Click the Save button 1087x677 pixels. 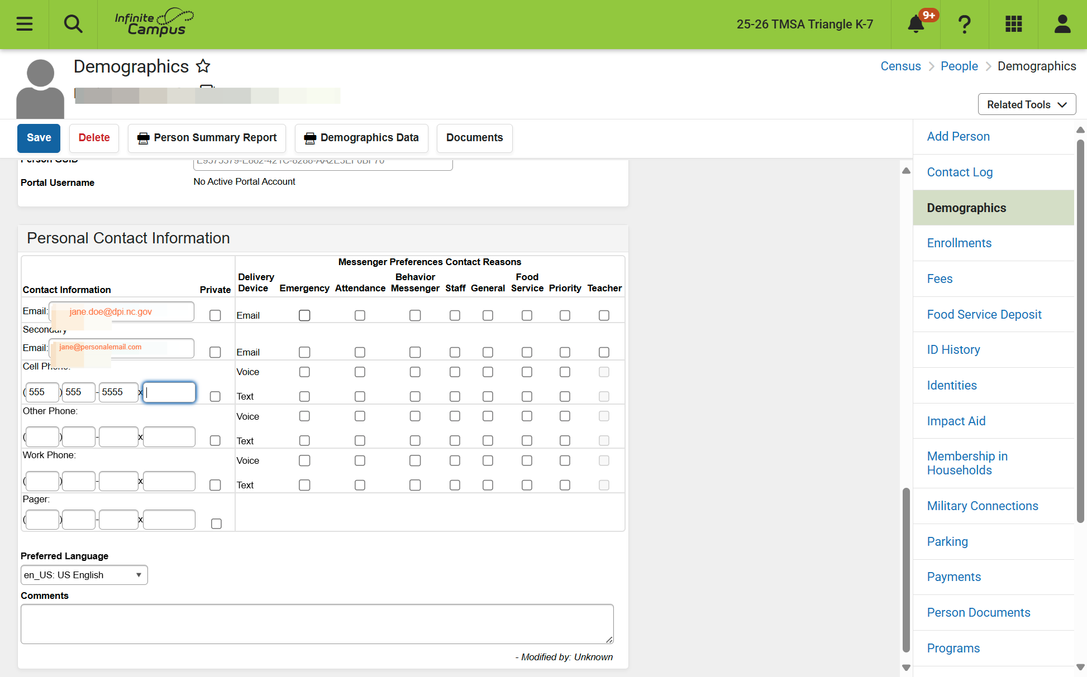click(x=39, y=138)
